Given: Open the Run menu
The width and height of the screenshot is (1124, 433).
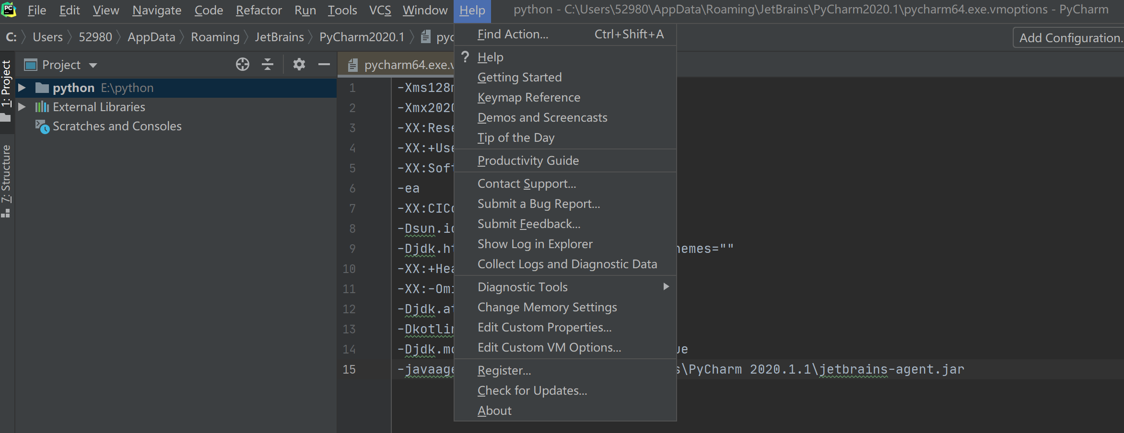Looking at the screenshot, I should point(305,10).
